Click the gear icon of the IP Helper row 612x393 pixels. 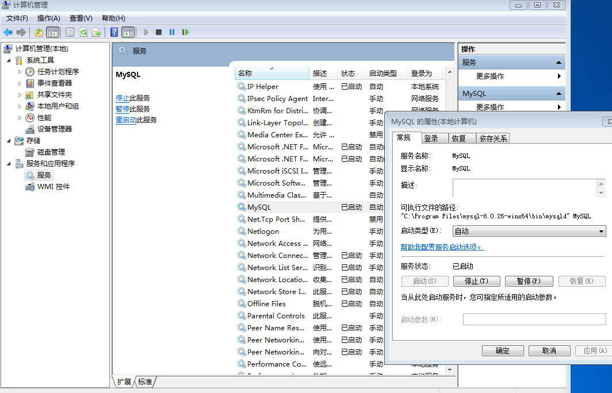(242, 87)
